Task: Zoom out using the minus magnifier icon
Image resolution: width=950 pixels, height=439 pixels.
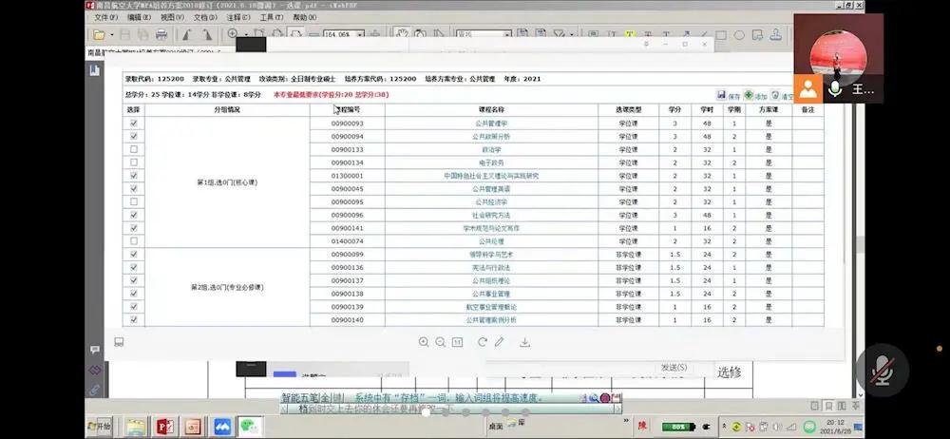Action: [441, 342]
